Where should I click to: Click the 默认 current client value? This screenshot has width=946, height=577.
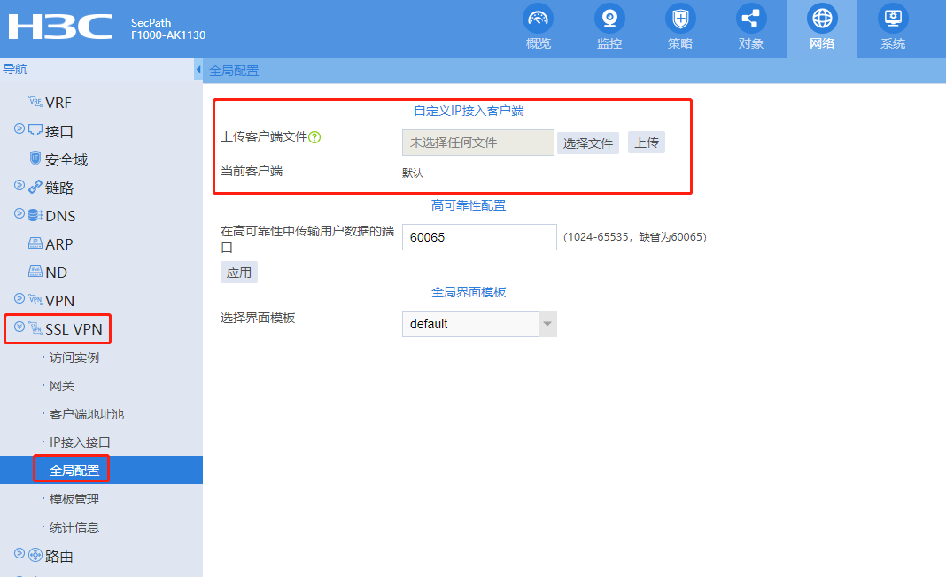click(413, 173)
